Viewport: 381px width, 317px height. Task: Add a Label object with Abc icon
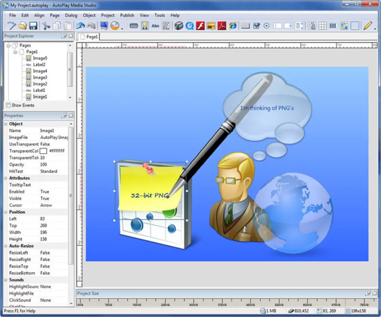click(x=155, y=26)
